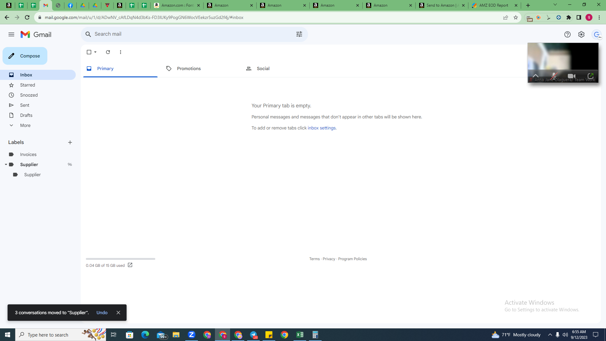Open the Windows notification center
Viewport: 606px width, 341px height.
click(x=596, y=335)
